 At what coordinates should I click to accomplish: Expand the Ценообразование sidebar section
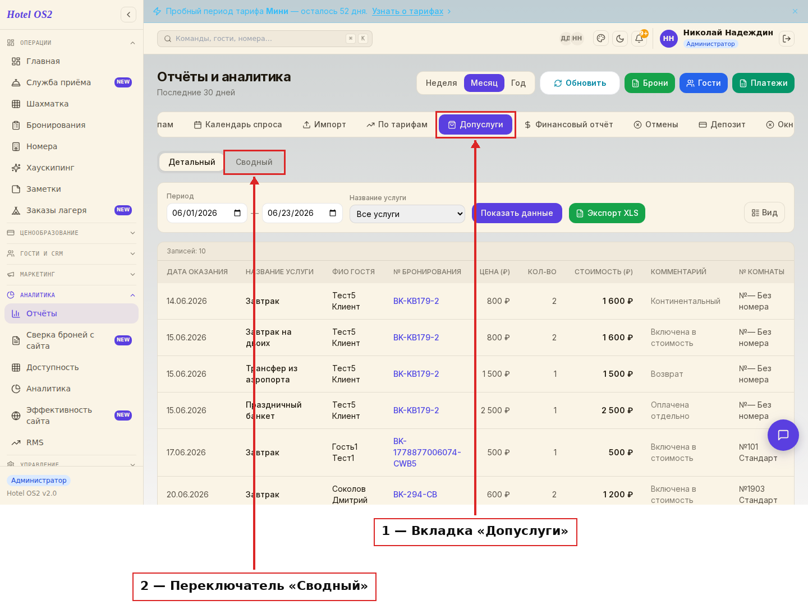[71, 233]
